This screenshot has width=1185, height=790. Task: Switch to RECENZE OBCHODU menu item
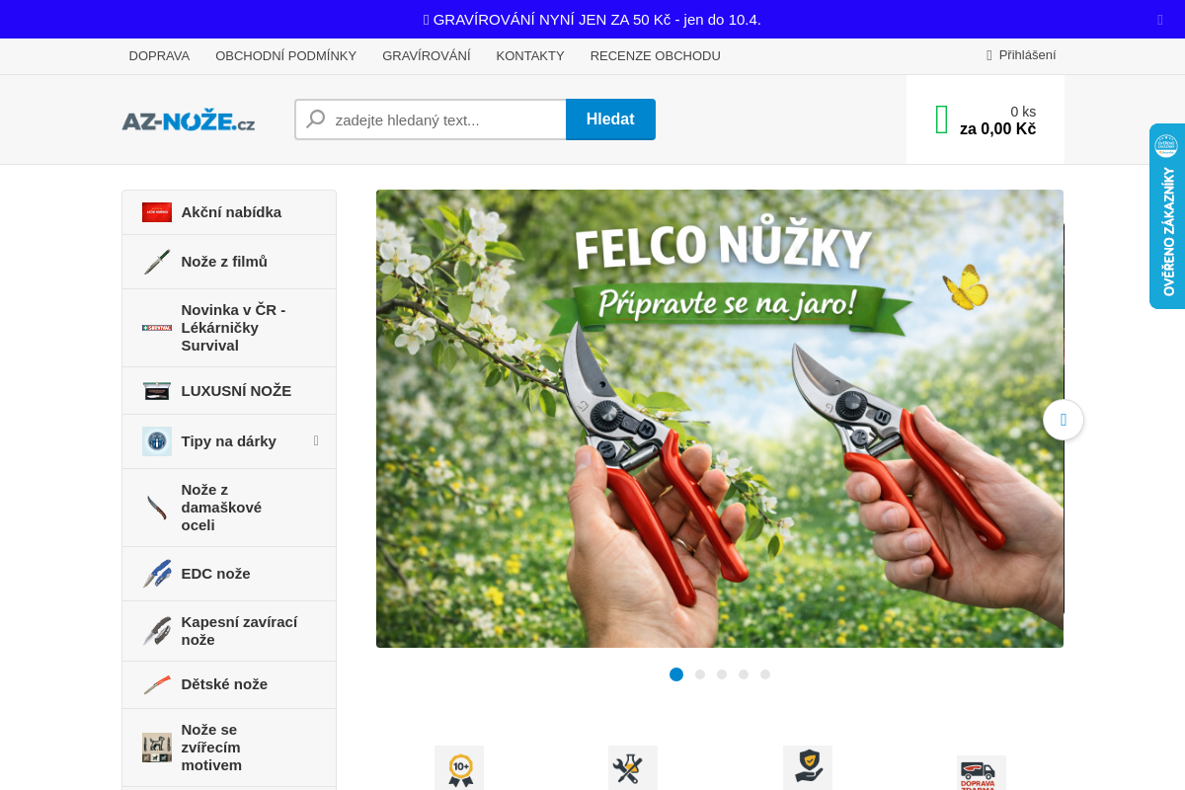click(x=655, y=55)
